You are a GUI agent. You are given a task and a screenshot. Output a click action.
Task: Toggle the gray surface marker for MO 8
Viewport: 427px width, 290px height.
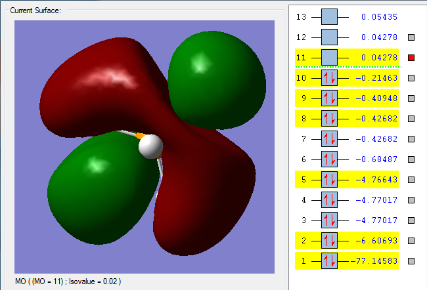[411, 119]
